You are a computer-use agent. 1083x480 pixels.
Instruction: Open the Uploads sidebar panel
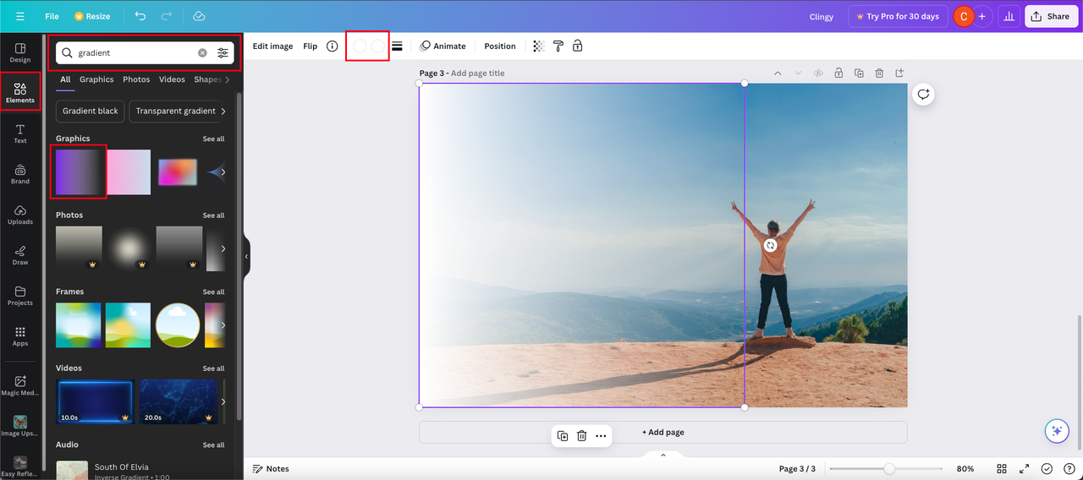tap(20, 215)
